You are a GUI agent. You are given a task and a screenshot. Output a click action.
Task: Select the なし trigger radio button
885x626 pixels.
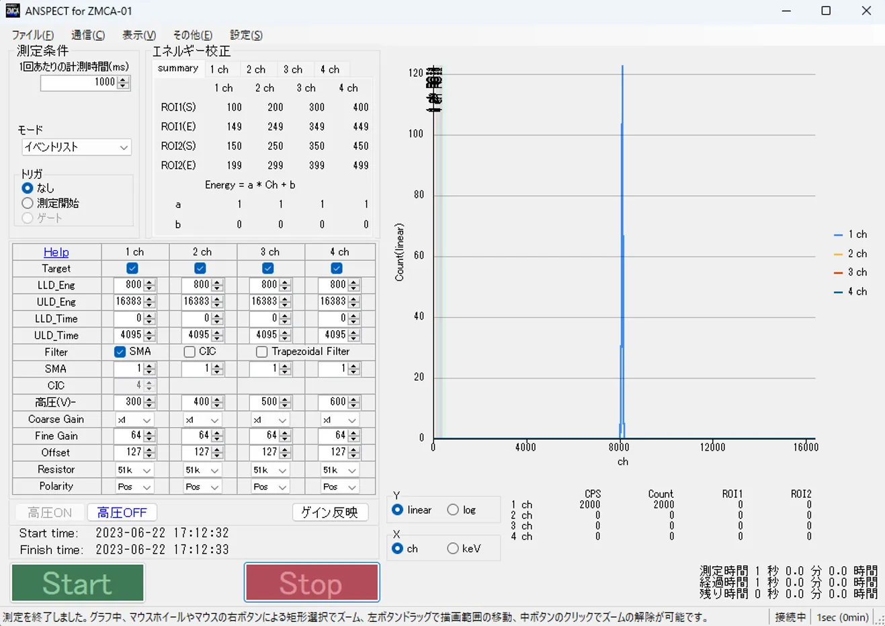(28, 188)
